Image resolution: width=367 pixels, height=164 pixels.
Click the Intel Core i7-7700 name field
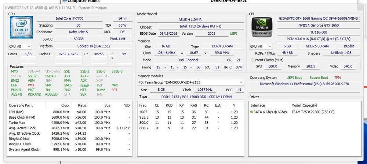pyautogui.click(x=69, y=18)
